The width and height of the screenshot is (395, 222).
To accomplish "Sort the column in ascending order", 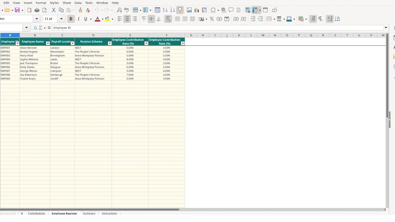I will pyautogui.click(x=165, y=10).
